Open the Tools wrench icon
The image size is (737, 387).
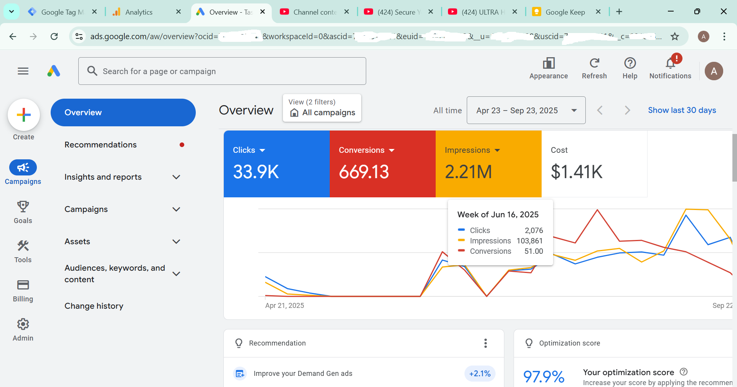tap(23, 246)
